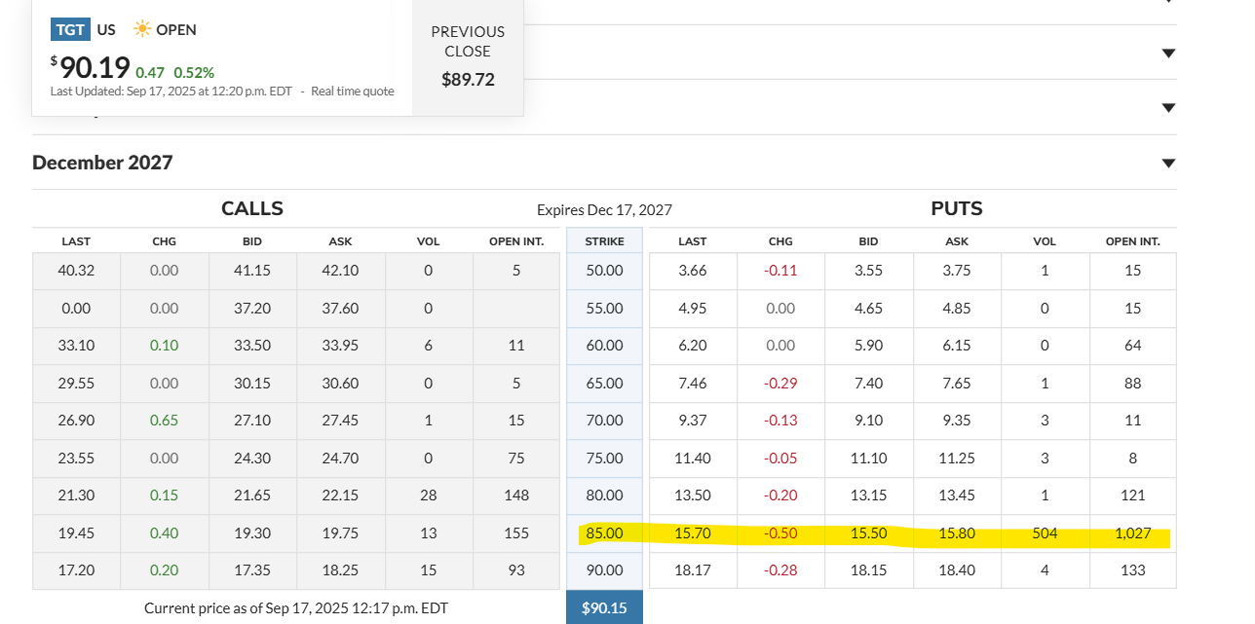This screenshot has height=624, width=1255.
Task: Collapse December 2027 section using its arrow
Action: click(1168, 164)
